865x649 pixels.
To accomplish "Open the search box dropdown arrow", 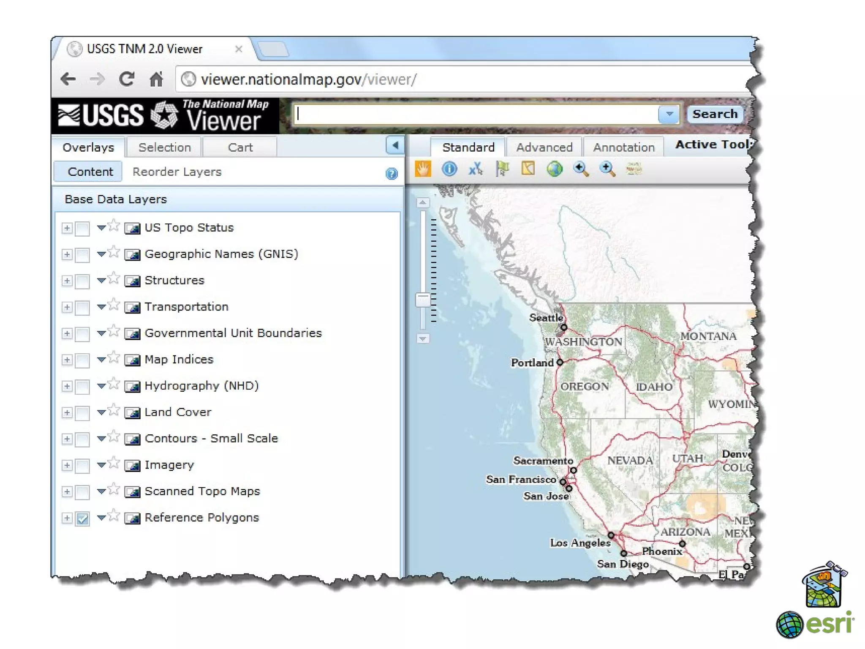I will click(x=669, y=114).
